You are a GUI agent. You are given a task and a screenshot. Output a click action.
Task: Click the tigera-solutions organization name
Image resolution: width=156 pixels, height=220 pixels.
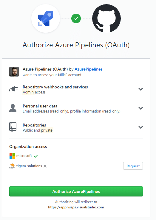(x=29, y=166)
